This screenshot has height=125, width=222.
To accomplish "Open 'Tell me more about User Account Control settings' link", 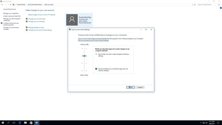I will (x=93, y=40).
